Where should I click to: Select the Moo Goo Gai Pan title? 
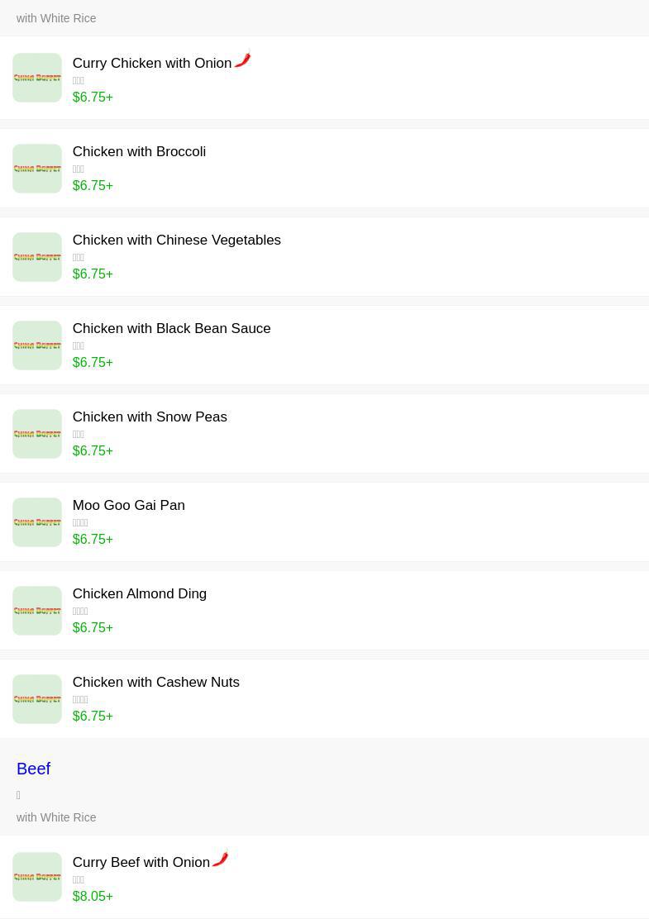coord(128,506)
